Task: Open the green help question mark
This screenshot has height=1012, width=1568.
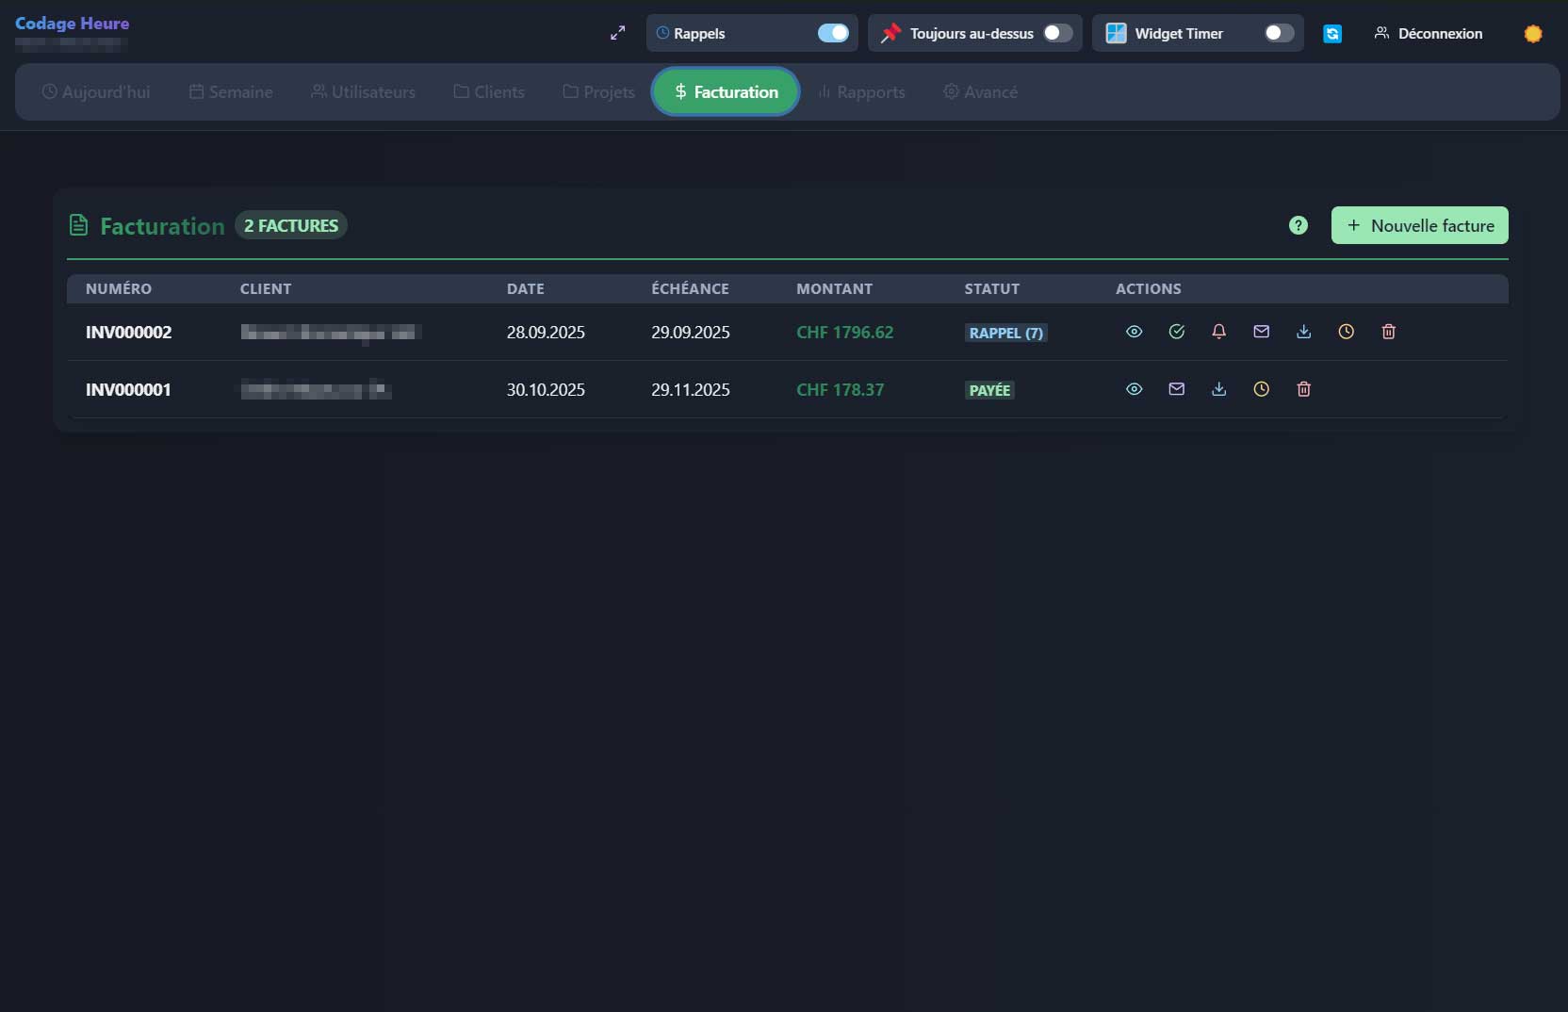Action: tap(1298, 225)
